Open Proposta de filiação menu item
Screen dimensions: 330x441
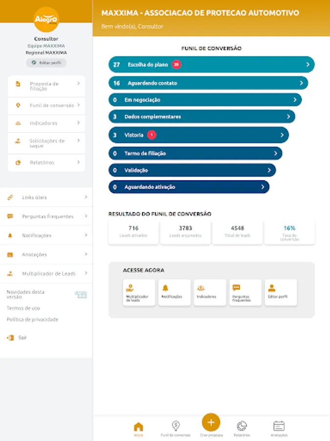[46, 86]
